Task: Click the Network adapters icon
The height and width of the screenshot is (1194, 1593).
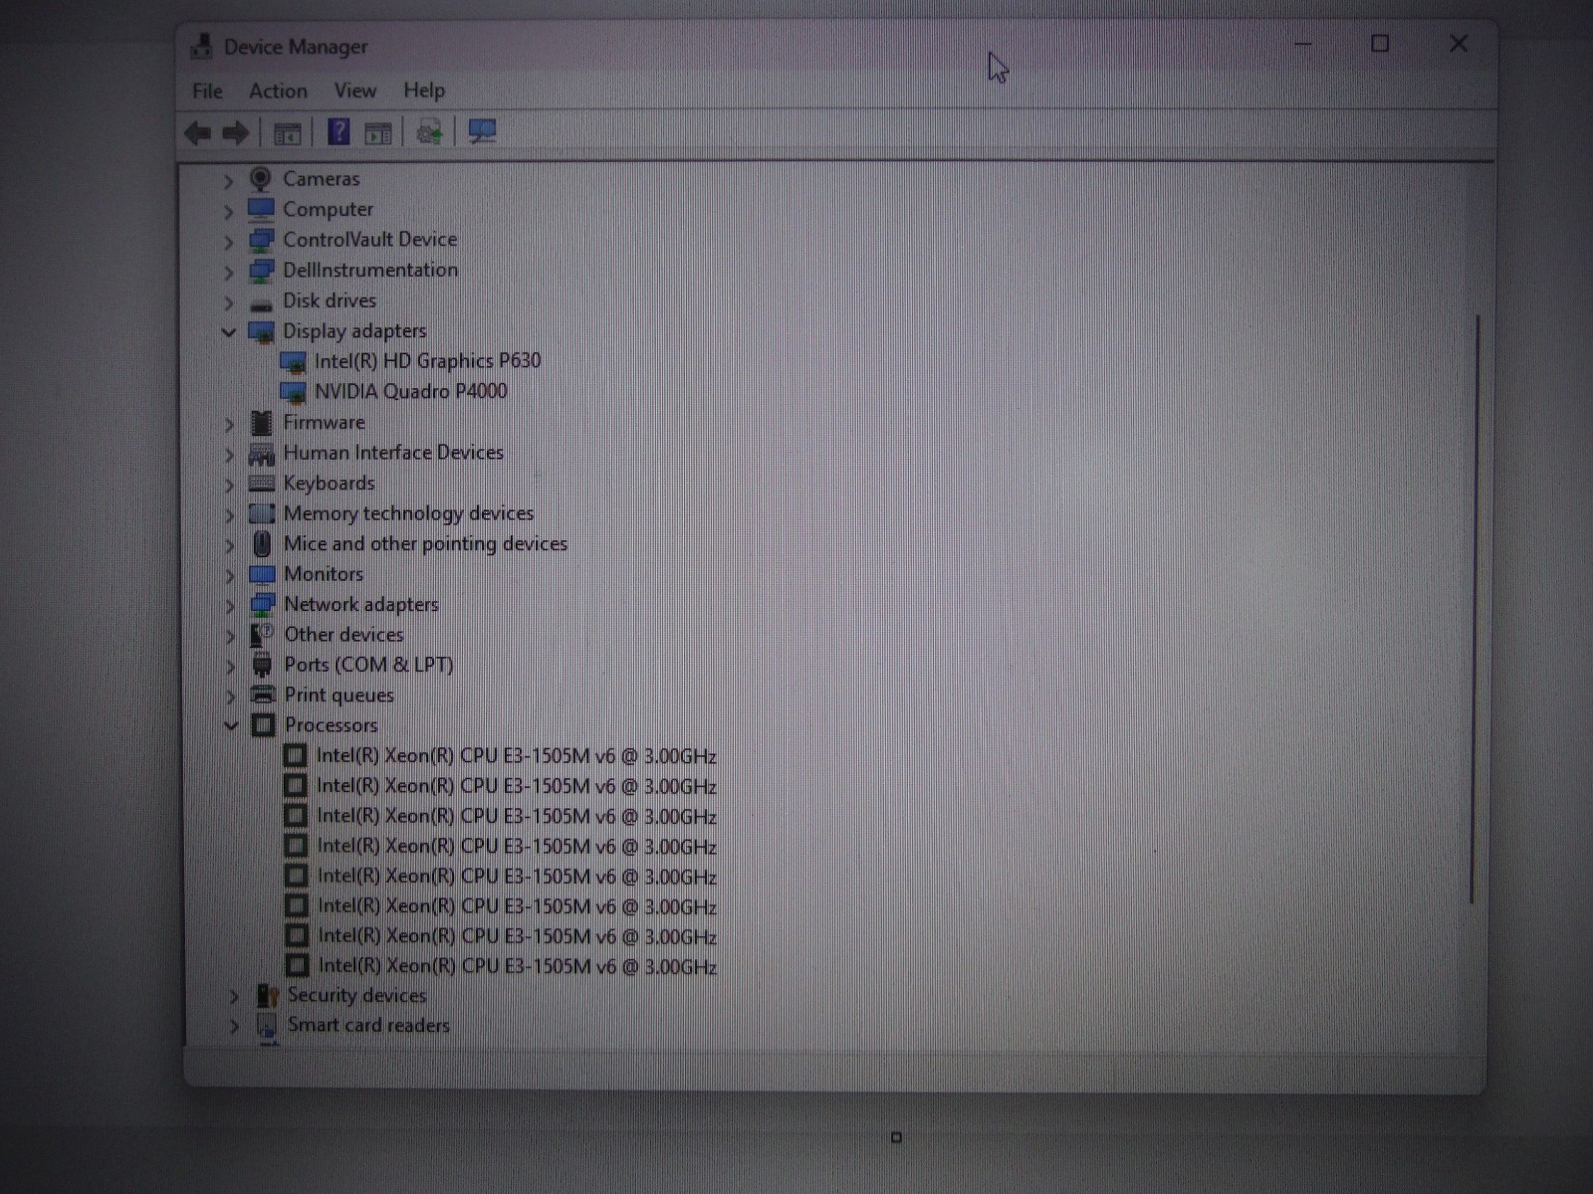Action: (263, 605)
